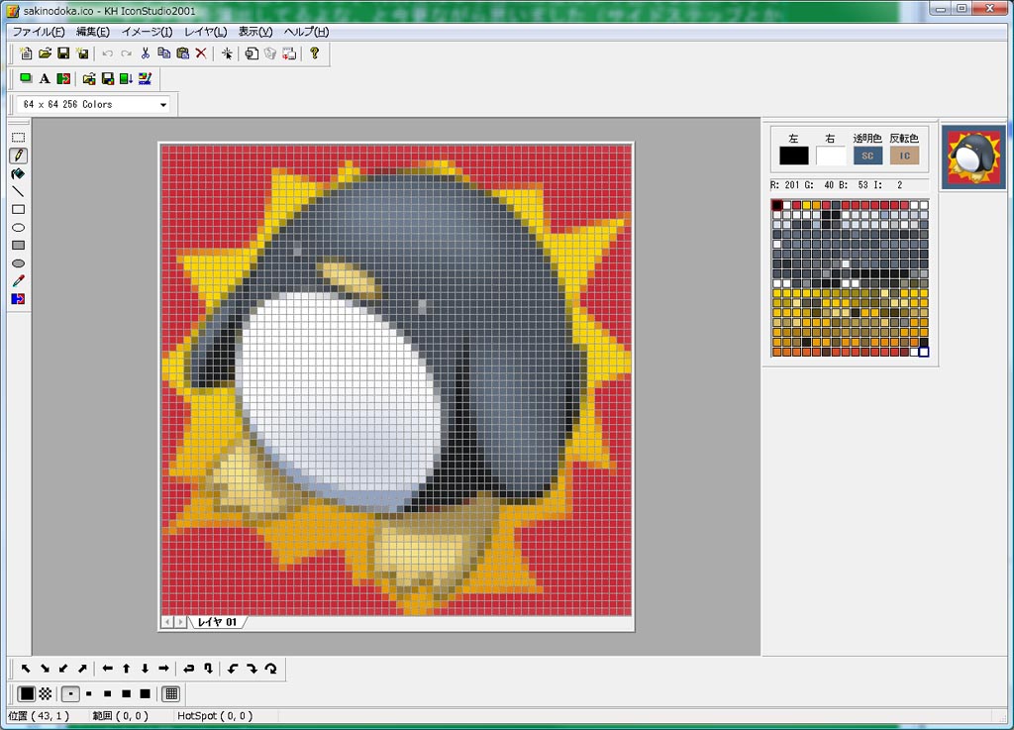Shift image down-right with diagonal arrow
This screenshot has height=730, width=1014.
[45, 669]
